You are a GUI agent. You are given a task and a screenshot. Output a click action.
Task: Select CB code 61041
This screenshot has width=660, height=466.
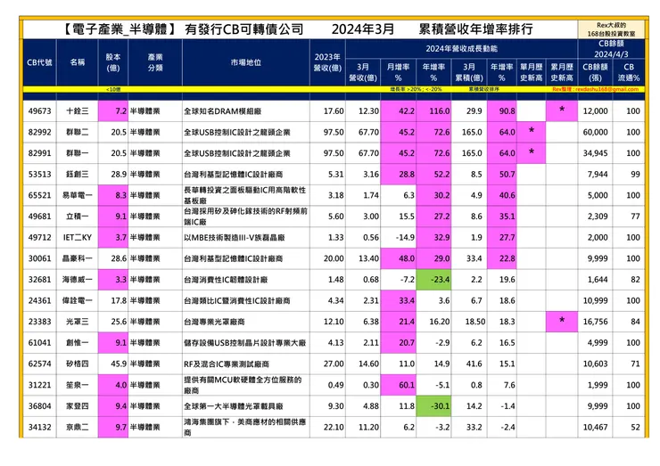point(39,342)
